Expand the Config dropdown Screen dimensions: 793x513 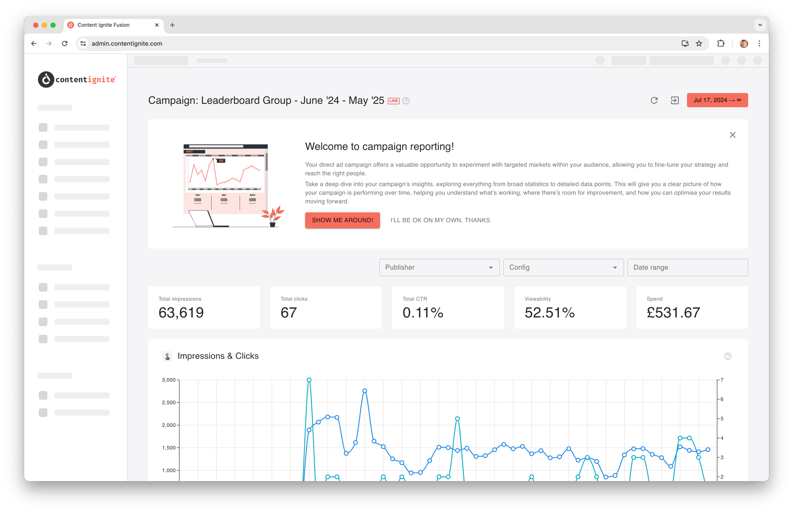(x=563, y=267)
